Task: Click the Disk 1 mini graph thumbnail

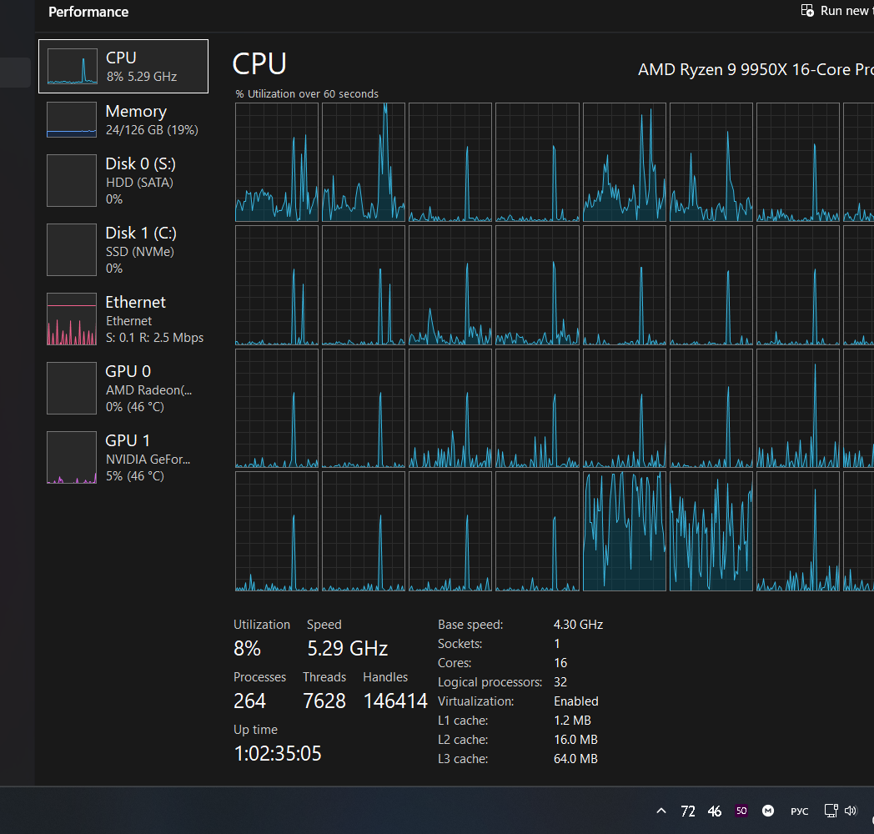Action: tap(72, 249)
